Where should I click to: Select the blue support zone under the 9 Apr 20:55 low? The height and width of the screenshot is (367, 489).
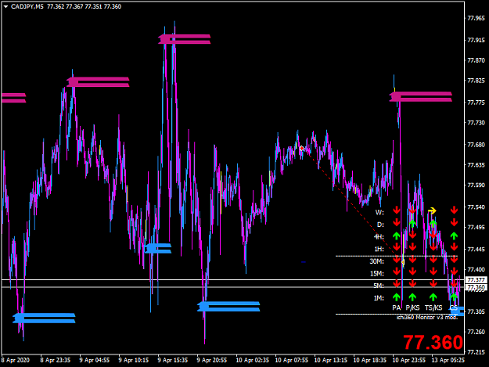coord(228,307)
